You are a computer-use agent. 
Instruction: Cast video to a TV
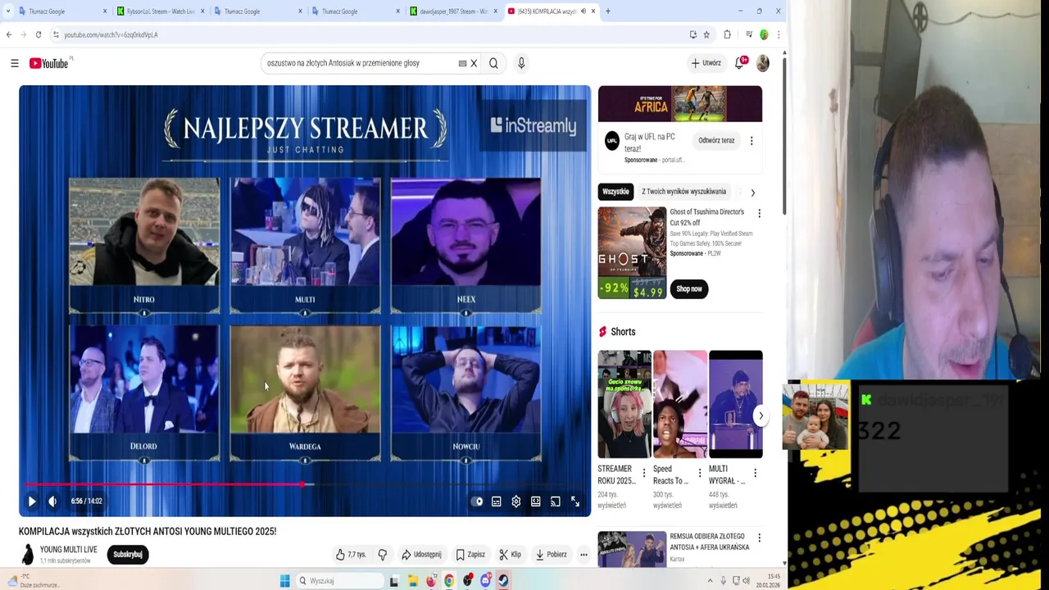(x=556, y=501)
